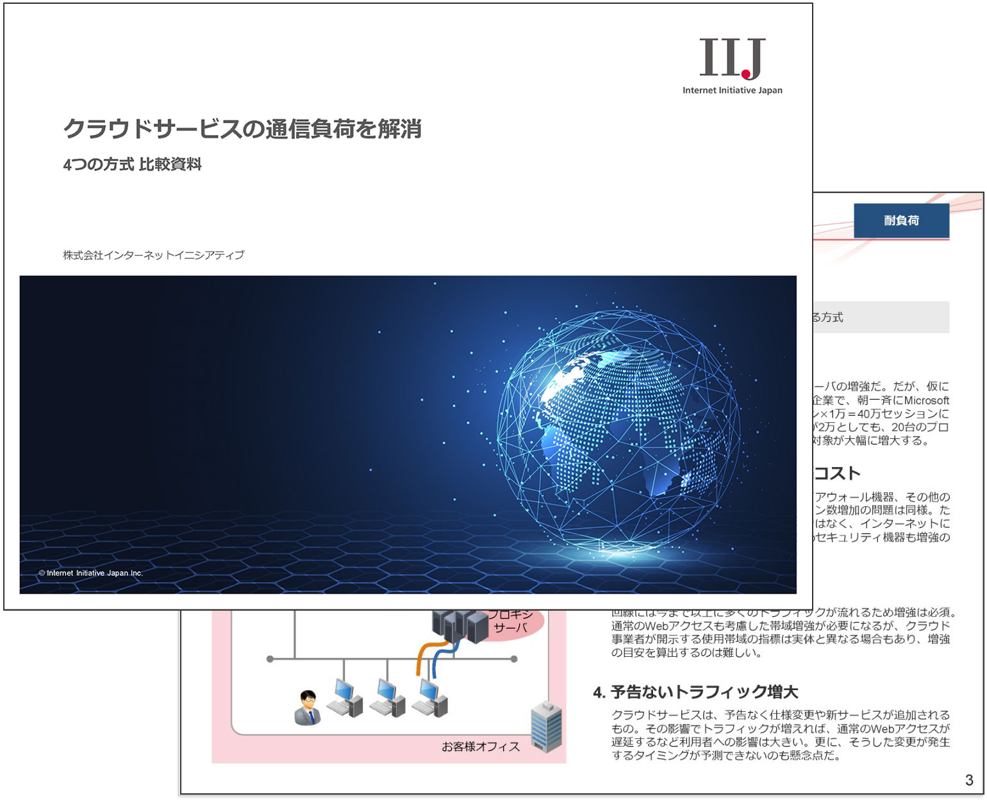The width and height of the screenshot is (987, 801).
Task: Click the © Internet Initiative Japan Inc. copyright text
Action: click(x=90, y=573)
